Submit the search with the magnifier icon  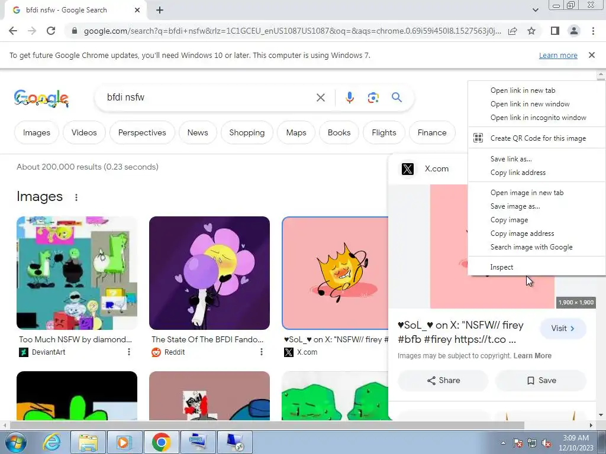tap(397, 98)
